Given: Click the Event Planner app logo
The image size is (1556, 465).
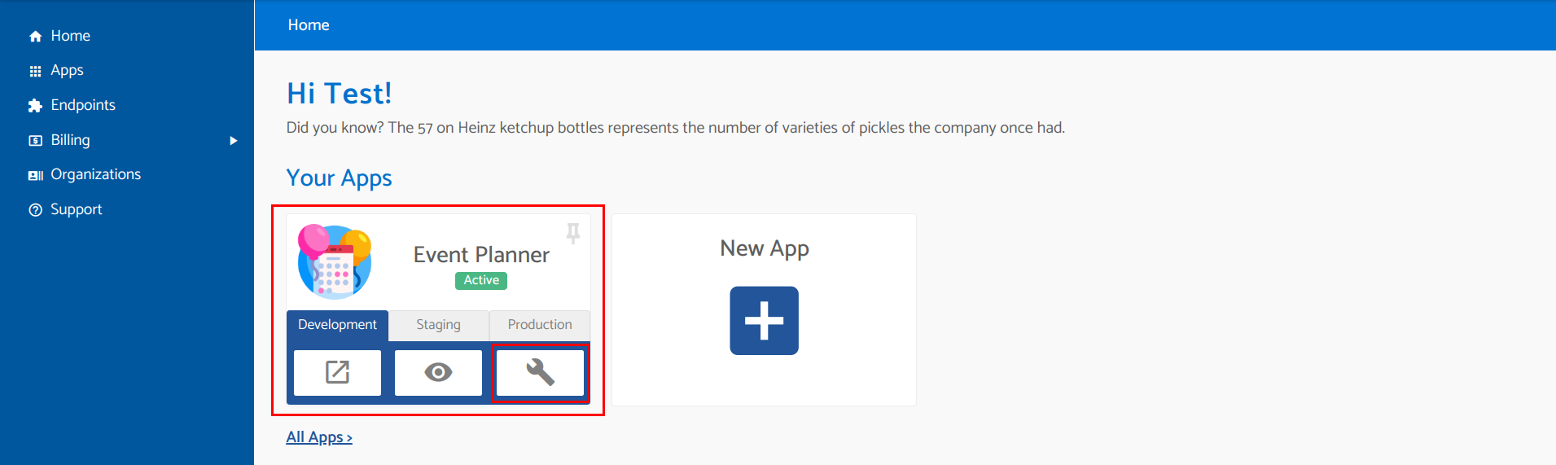Looking at the screenshot, I should tap(335, 262).
